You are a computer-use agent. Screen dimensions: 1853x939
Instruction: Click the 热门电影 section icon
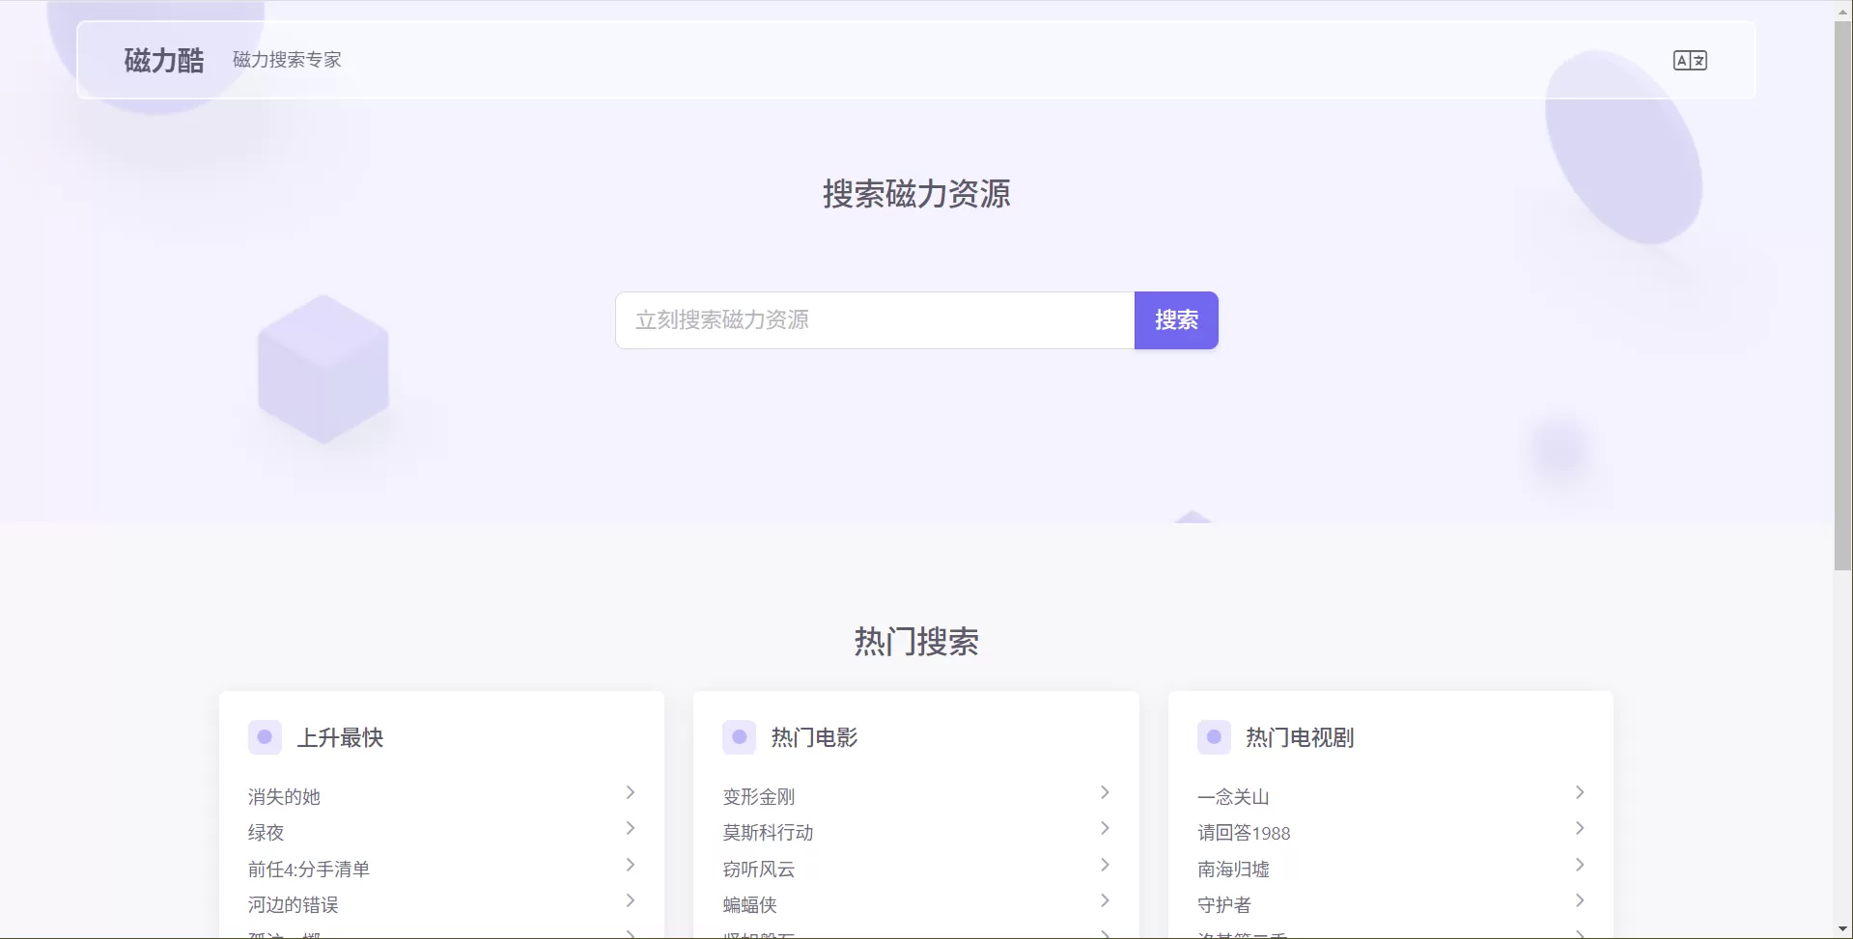point(739,736)
